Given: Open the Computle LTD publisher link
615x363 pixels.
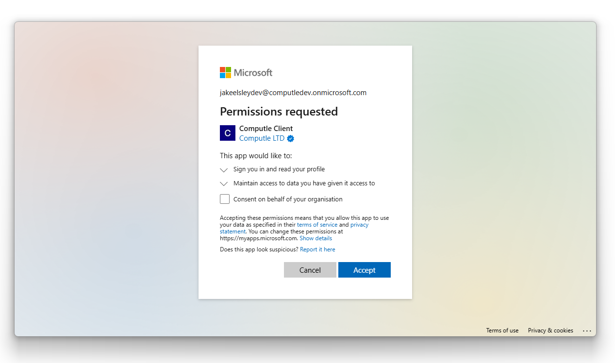Looking at the screenshot, I should (262, 138).
